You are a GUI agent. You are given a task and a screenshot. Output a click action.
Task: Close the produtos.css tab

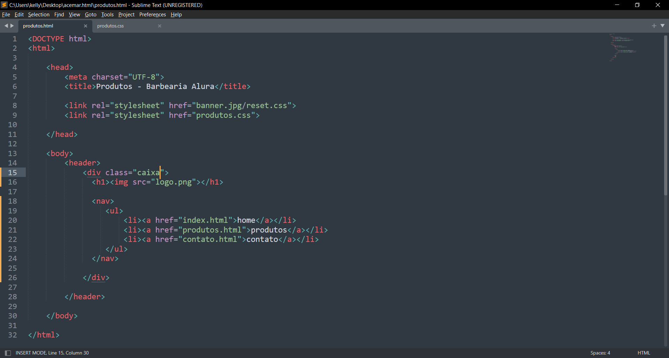160,26
